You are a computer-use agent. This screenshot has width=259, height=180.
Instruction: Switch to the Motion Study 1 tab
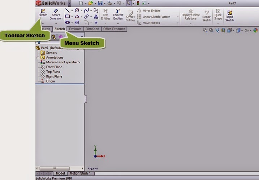(x=80, y=173)
